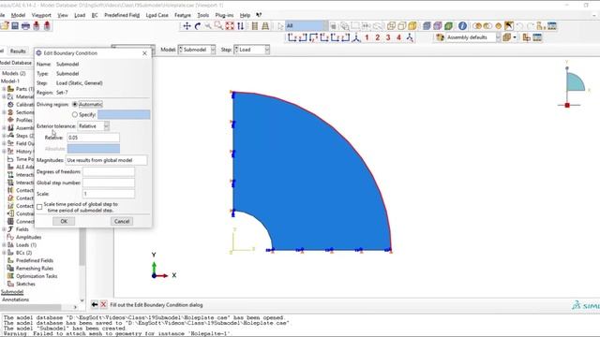This screenshot has width=600, height=337.
Task: Click the context help arrow icon
Action: 259,15
